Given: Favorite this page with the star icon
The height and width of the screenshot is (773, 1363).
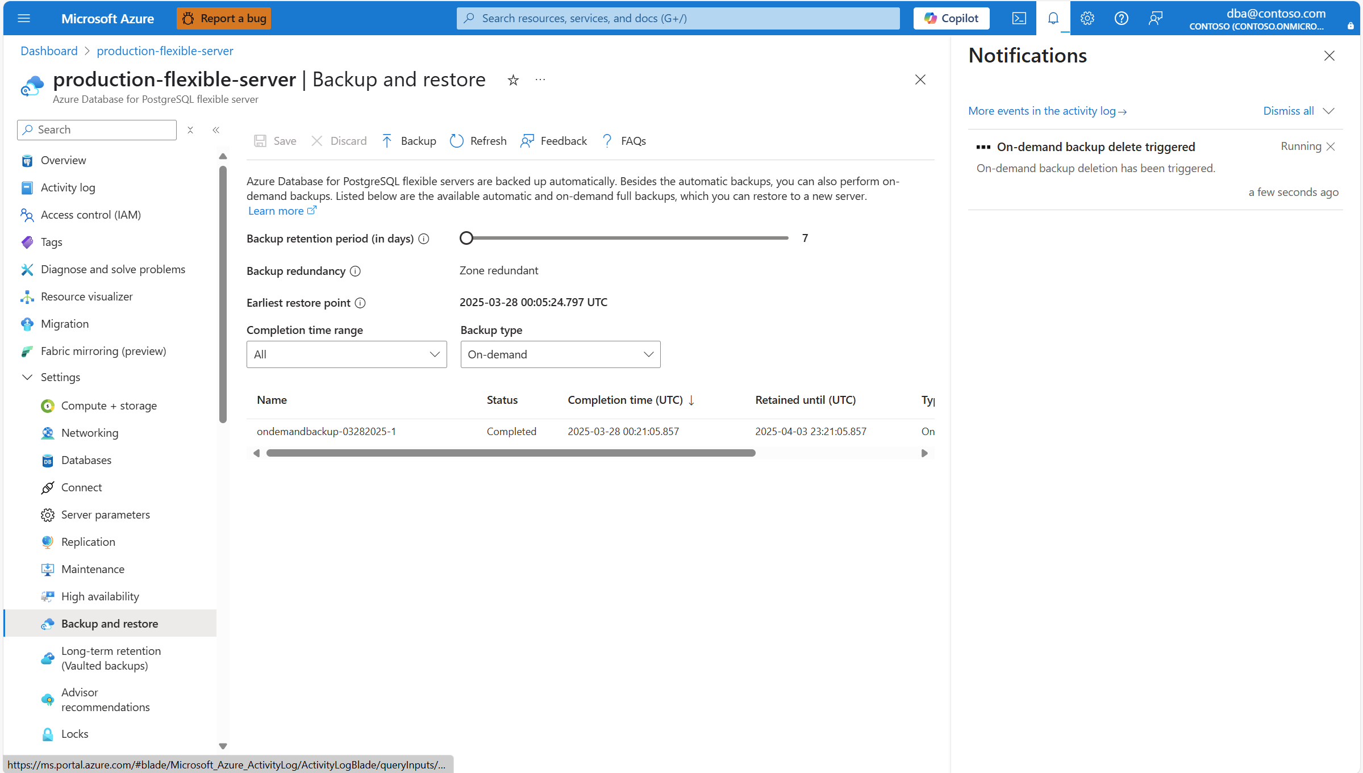Looking at the screenshot, I should pos(513,80).
